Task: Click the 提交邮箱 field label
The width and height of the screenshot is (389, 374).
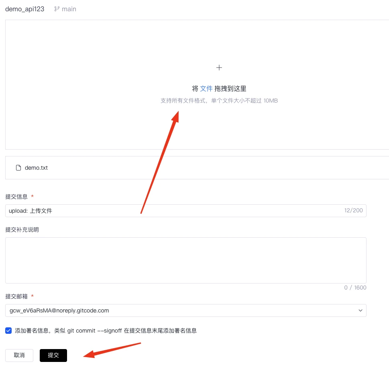Action: [x=16, y=296]
